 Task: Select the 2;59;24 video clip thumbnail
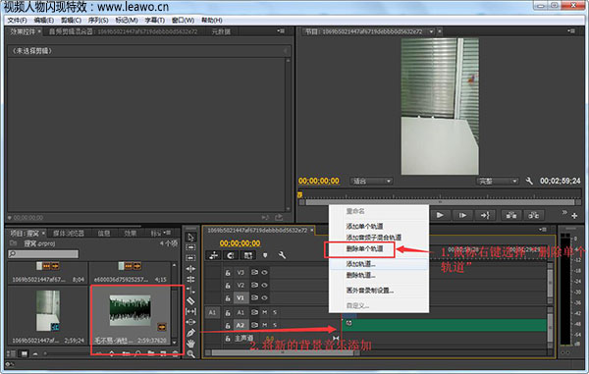(x=48, y=311)
